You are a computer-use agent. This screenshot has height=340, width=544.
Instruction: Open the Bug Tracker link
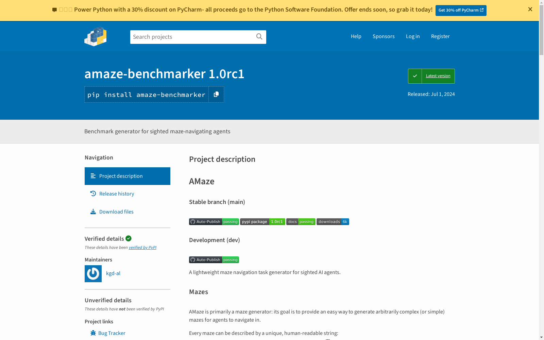112,333
